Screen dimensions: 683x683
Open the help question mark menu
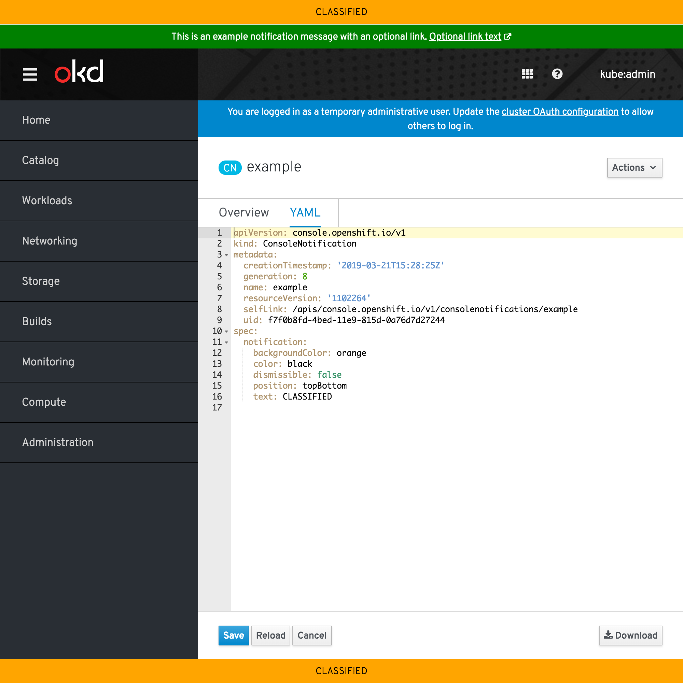pyautogui.click(x=557, y=74)
